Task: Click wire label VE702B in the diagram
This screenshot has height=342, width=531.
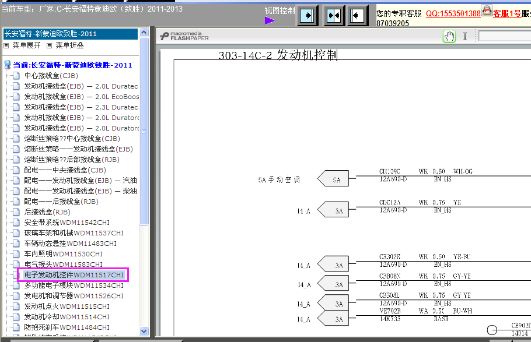Action: 390,311
